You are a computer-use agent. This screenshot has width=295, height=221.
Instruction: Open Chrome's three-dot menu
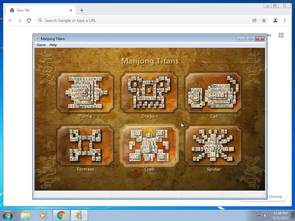[x=285, y=20]
